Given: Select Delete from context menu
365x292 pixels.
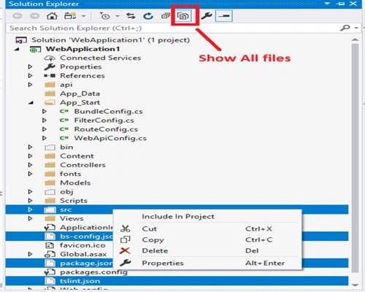Looking at the screenshot, I should tap(155, 250).
